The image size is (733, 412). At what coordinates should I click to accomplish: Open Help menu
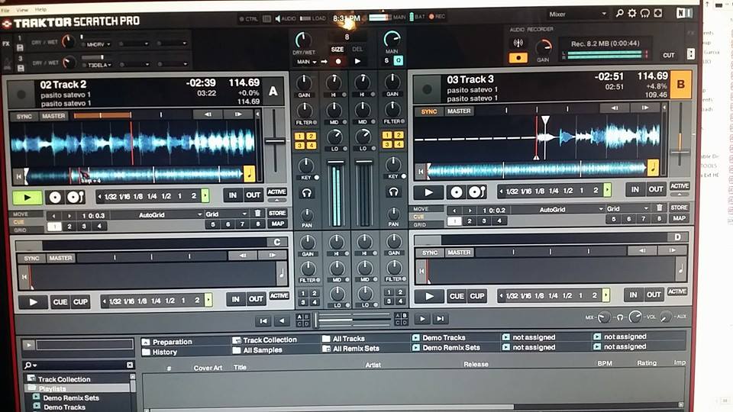tap(40, 9)
